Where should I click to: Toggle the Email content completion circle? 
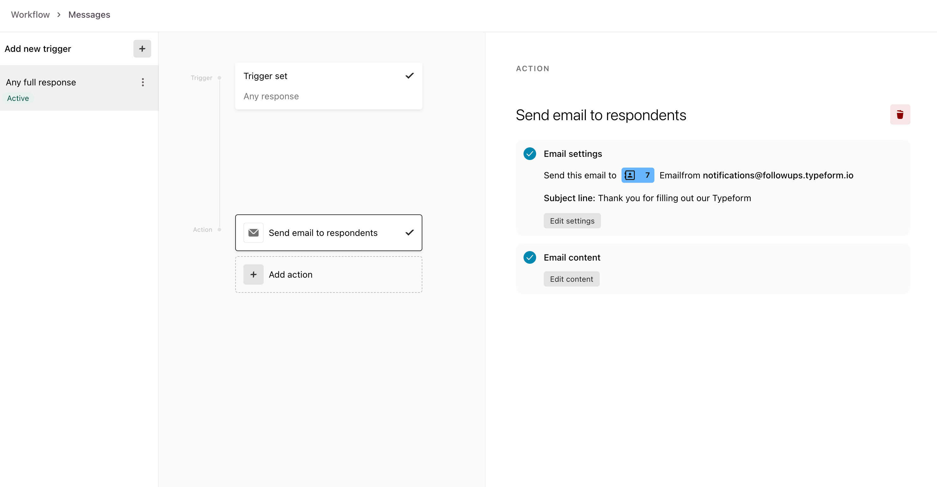pos(530,257)
